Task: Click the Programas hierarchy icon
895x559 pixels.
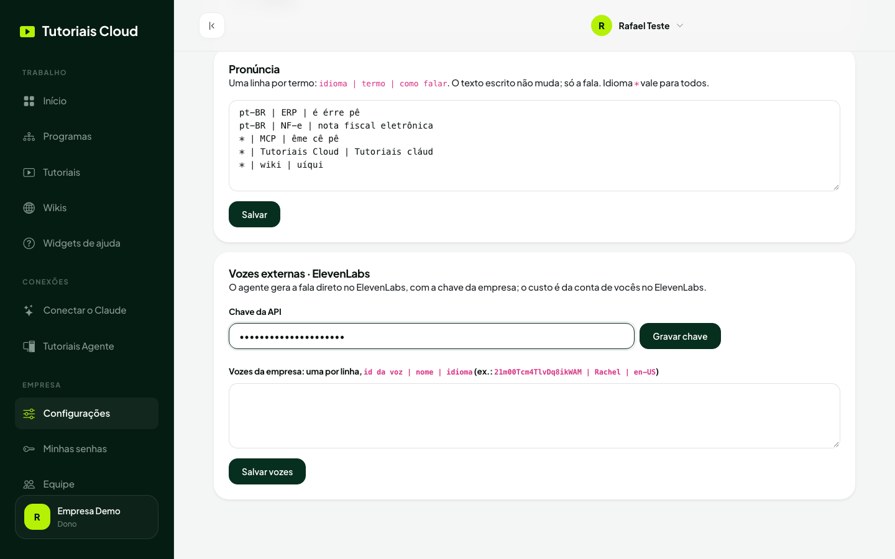Action: [x=29, y=137]
